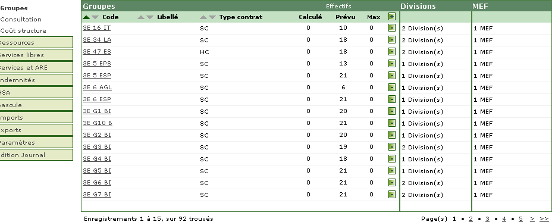The image size is (552, 222).
Task: Sort the Type contrat column ascending
Action: 203,17
